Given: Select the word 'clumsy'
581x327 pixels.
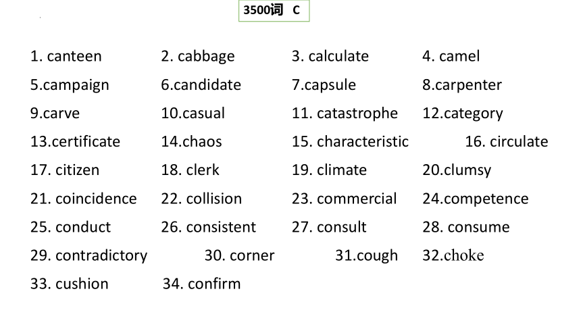Looking at the screenshot, I should pos(468,171).
